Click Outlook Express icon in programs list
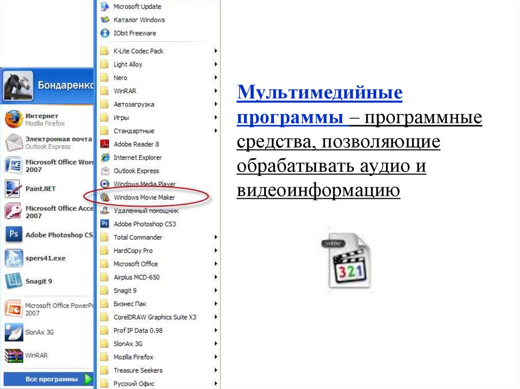 (105, 170)
